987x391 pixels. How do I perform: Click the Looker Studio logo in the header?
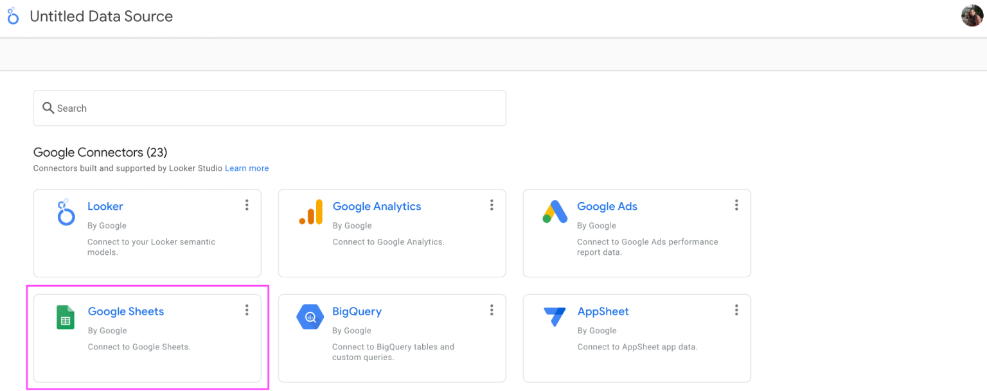(13, 15)
